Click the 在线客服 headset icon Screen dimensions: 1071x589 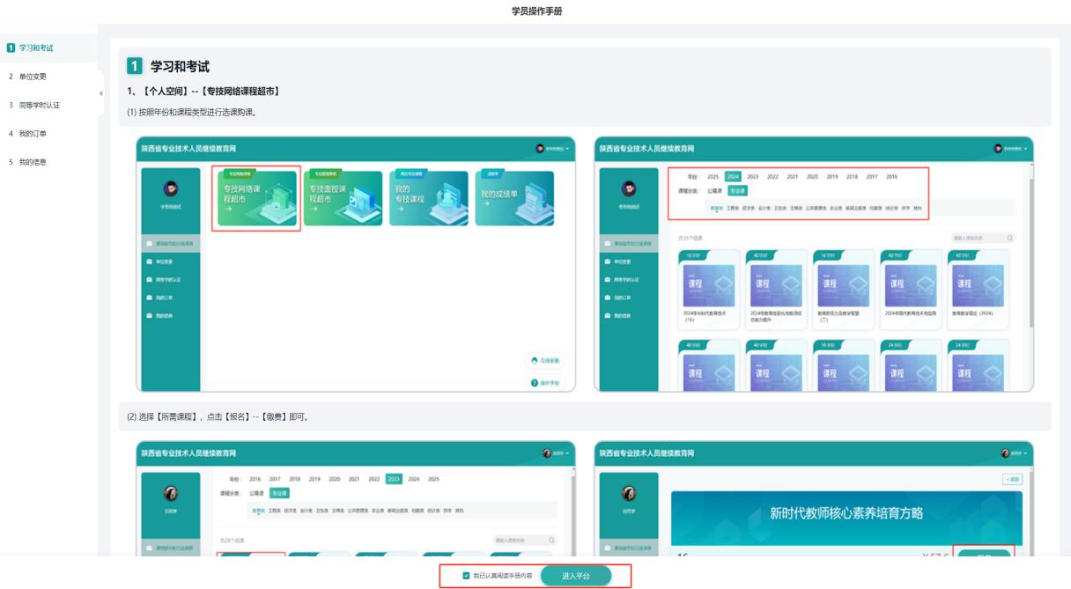534,360
